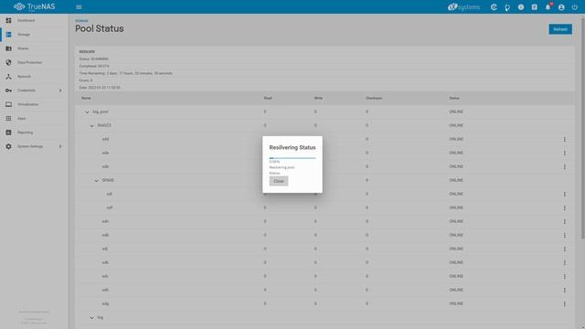585x329 pixels.
Task: Open the resilver activity sync icon
Action: [507, 7]
